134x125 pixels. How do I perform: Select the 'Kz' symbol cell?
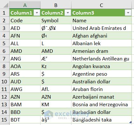point(56,66)
